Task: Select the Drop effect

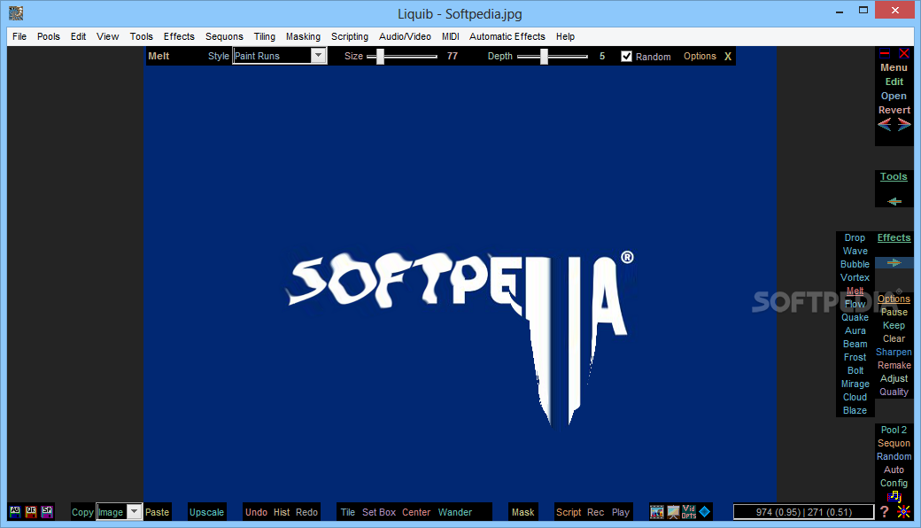Action: click(x=855, y=237)
